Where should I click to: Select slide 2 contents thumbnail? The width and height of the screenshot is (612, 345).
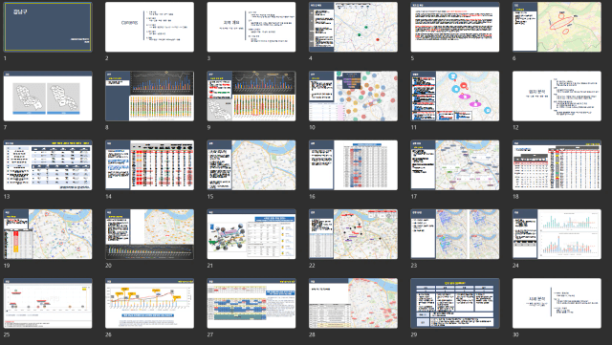pyautogui.click(x=149, y=27)
